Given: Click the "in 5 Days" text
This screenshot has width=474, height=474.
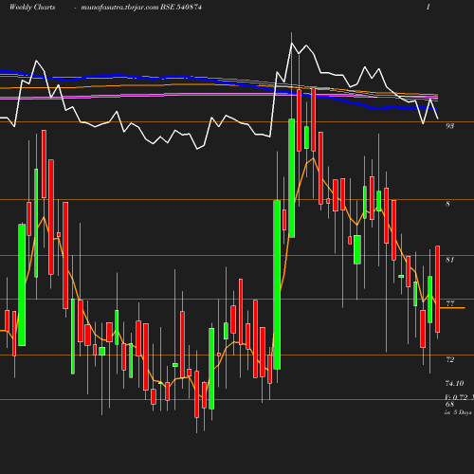Looking at the screenshot, I should pyautogui.click(x=458, y=412).
